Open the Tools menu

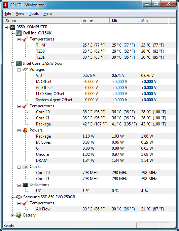click(x=34, y=13)
